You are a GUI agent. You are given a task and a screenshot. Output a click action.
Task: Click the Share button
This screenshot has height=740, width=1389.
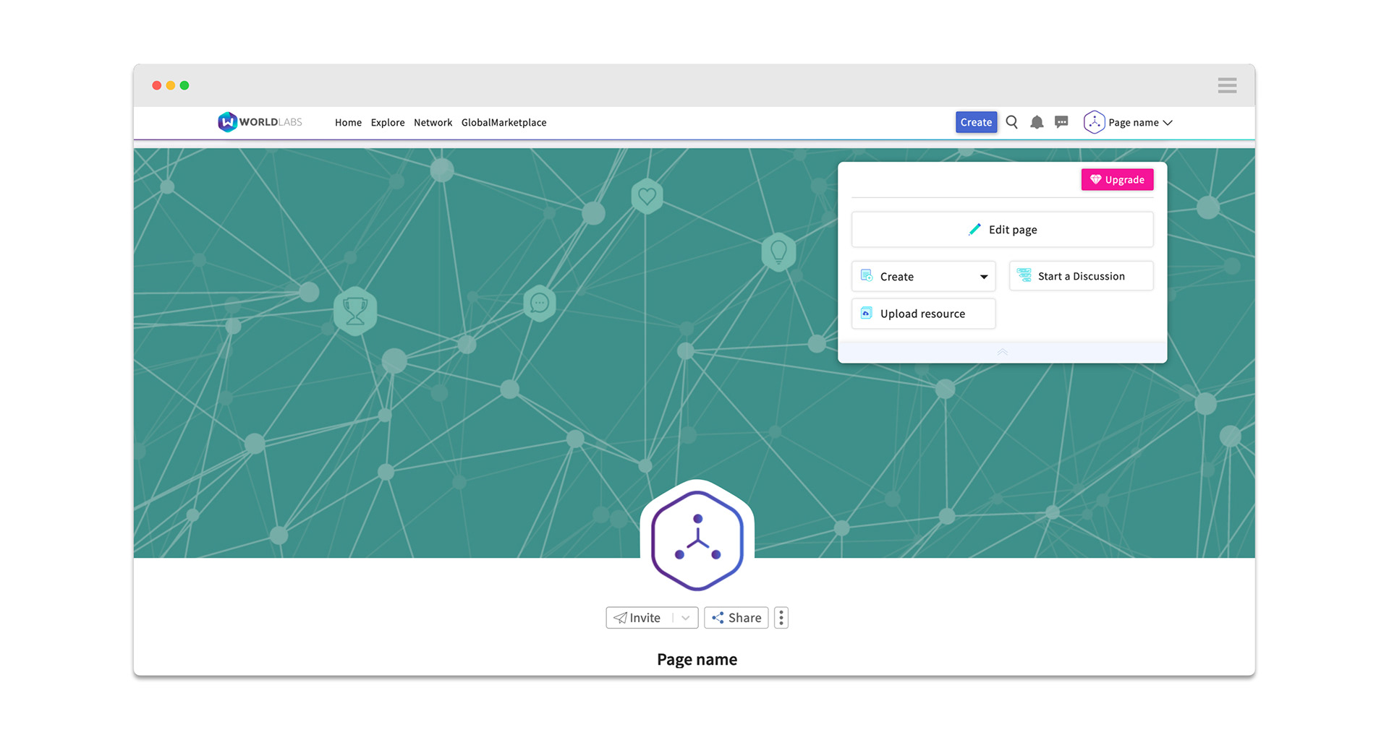(736, 618)
